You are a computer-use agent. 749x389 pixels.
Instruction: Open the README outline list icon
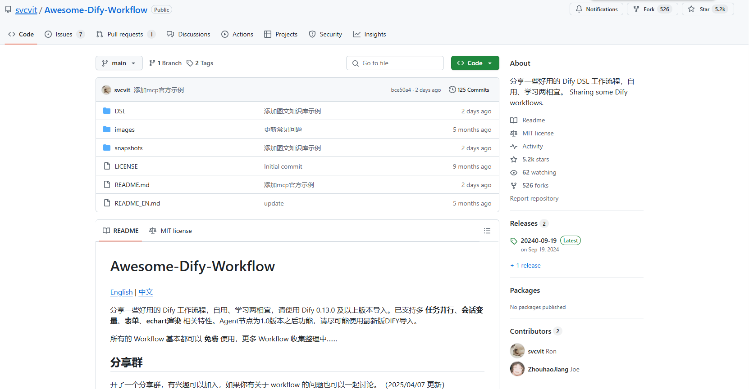point(487,231)
